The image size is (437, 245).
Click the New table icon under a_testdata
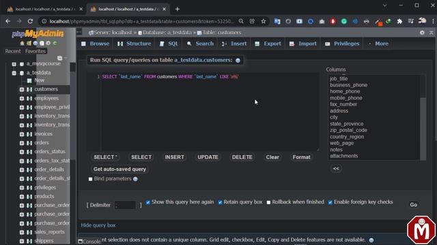29,80
